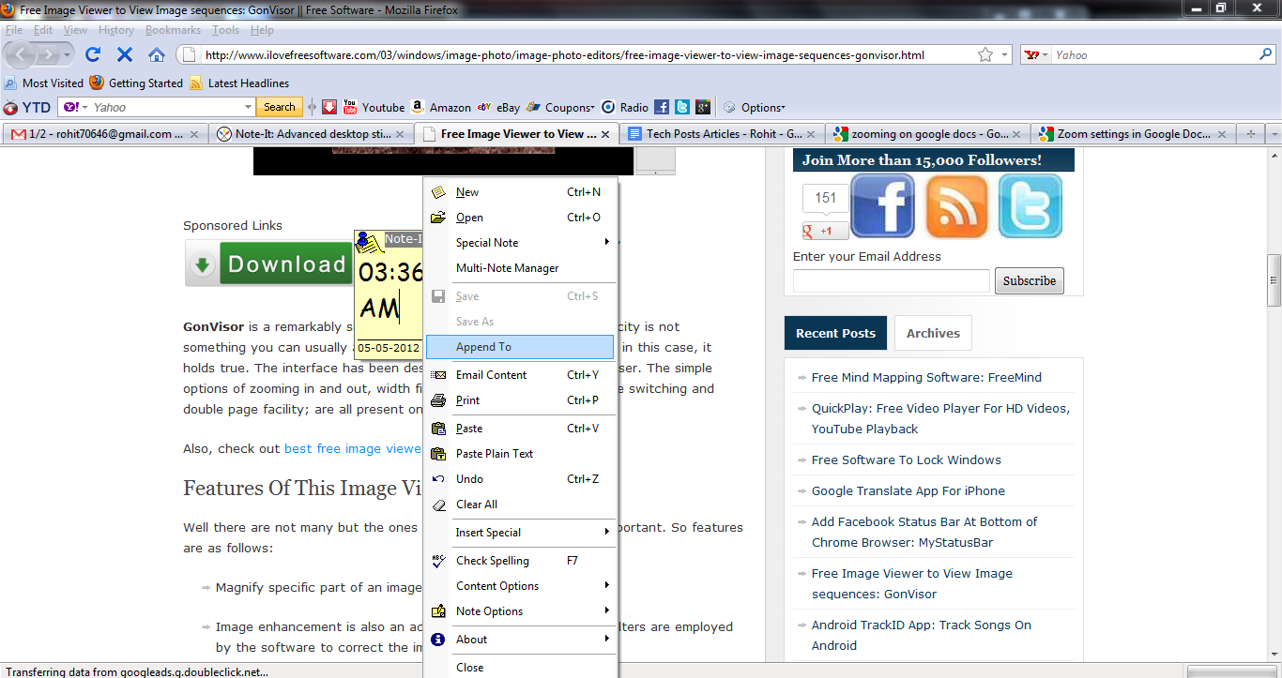This screenshot has width=1282, height=678.
Task: Open the Tools menu in the menu bar
Action: tap(225, 30)
